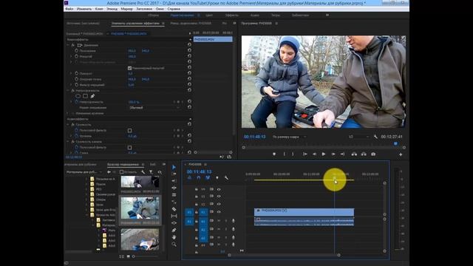Go back in Media Browser
The height and width of the screenshot is (266, 473).
coord(109,172)
